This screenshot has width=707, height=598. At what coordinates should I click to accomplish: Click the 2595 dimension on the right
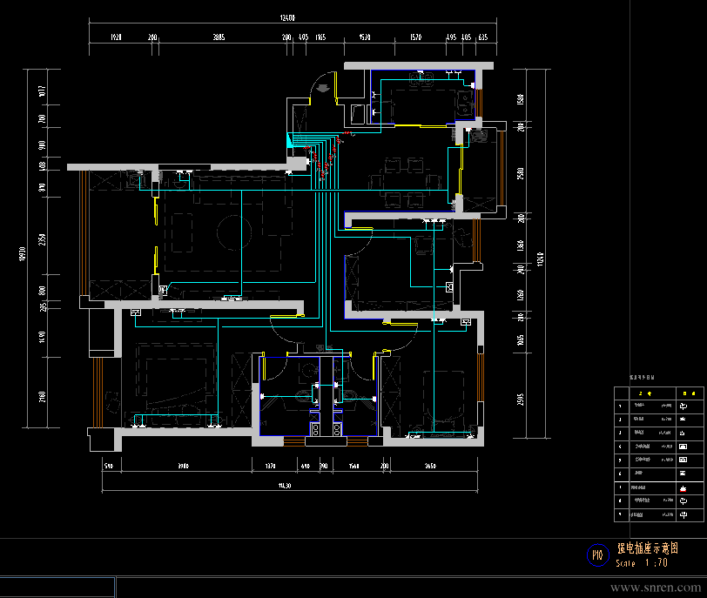pos(521,400)
